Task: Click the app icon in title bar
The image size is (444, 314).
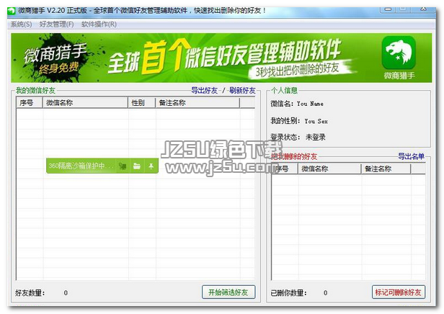Action: [12, 11]
